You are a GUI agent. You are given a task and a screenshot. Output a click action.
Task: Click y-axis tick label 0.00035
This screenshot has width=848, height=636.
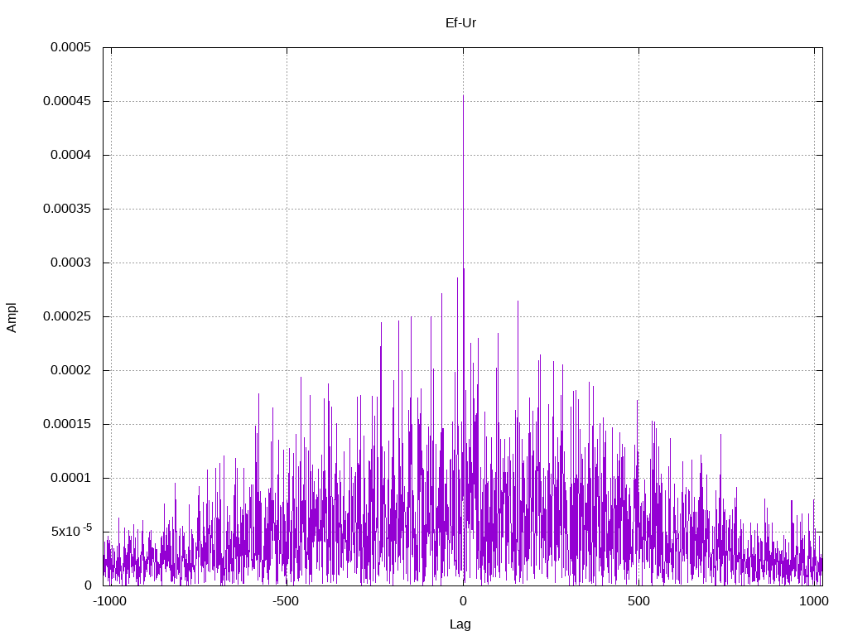pyautogui.click(x=67, y=209)
